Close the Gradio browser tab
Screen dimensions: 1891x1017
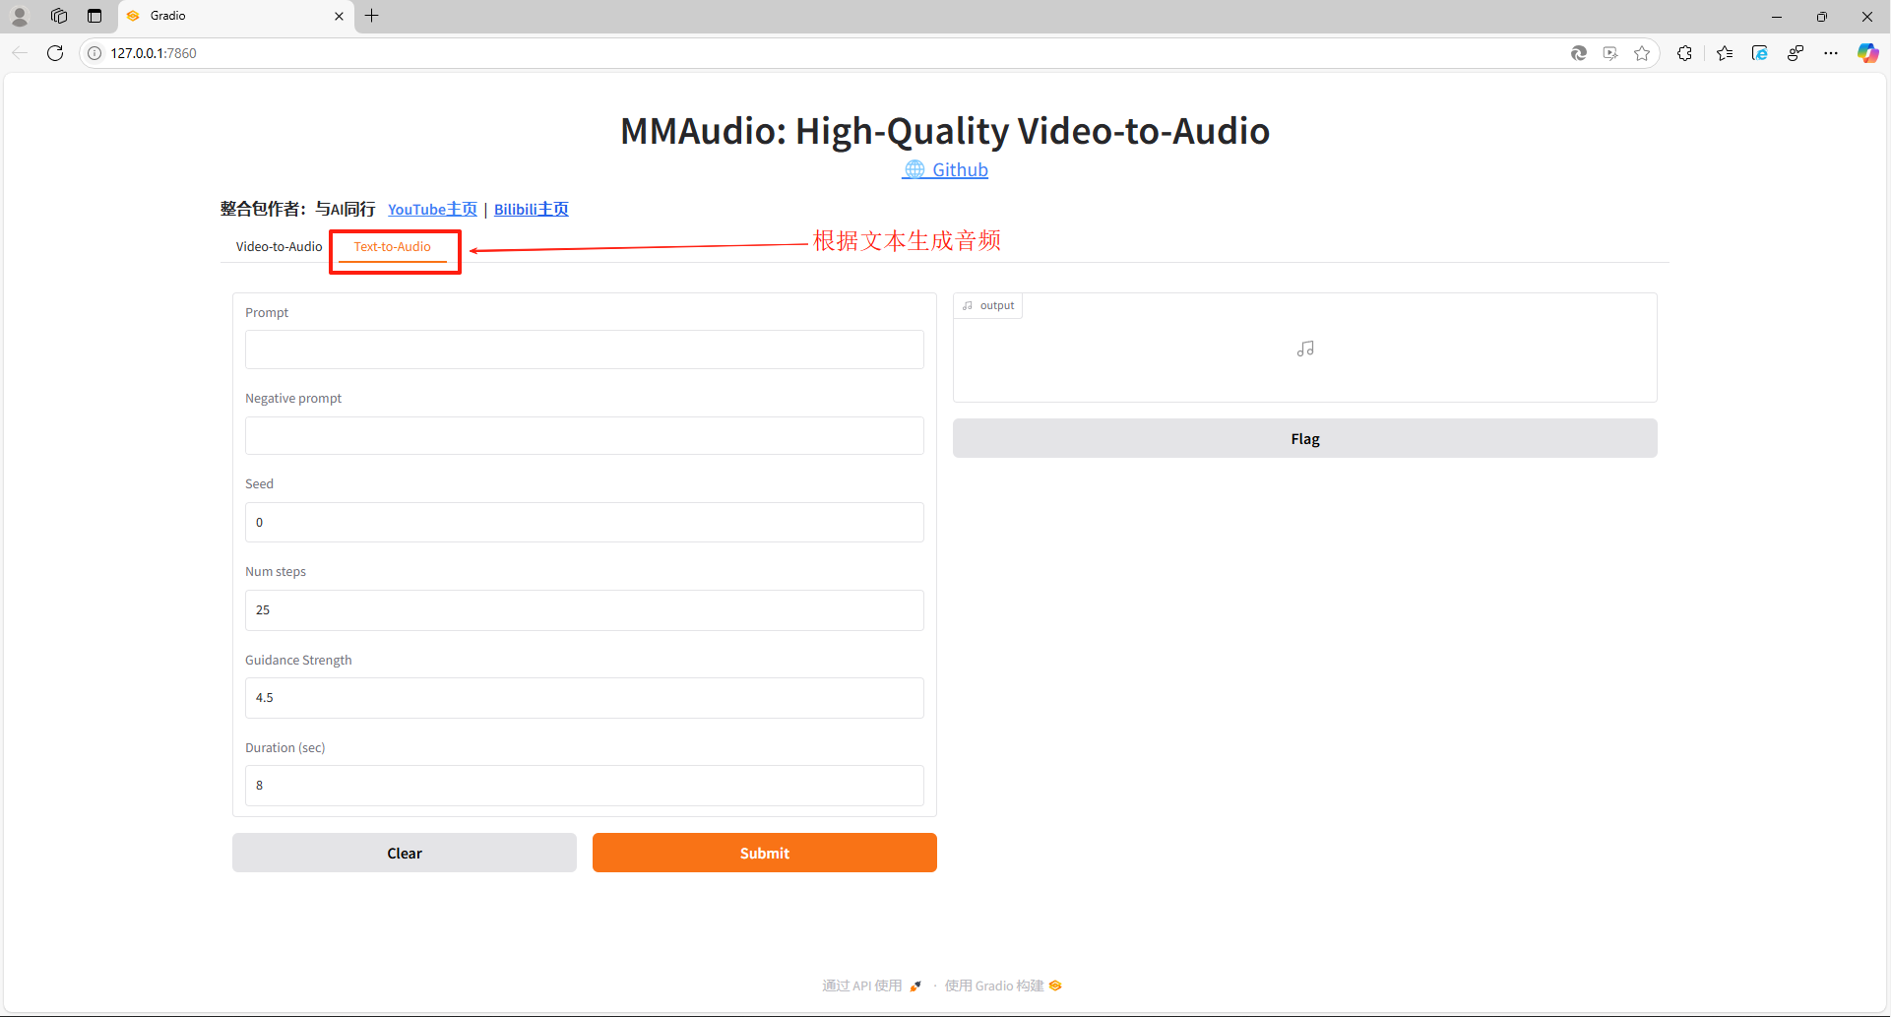click(x=339, y=16)
